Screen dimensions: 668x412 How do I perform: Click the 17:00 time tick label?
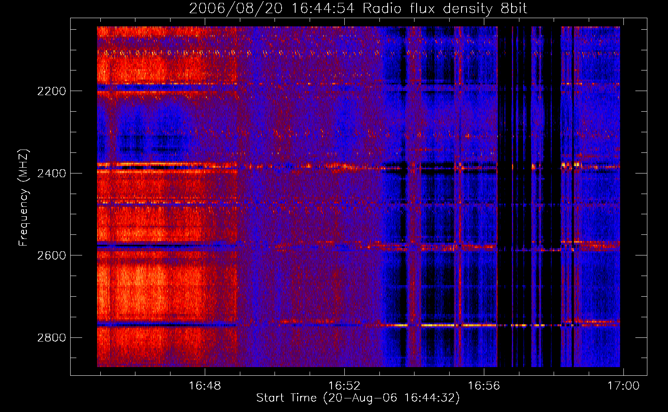[x=623, y=386]
